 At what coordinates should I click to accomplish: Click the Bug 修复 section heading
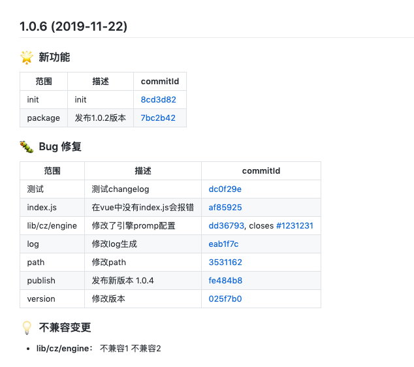60,146
